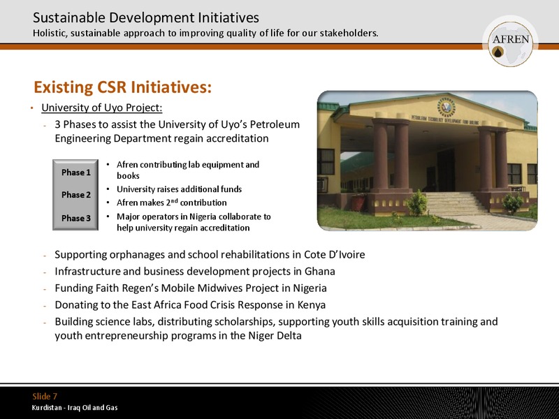Click the 'Phase 3' label

coord(76,218)
